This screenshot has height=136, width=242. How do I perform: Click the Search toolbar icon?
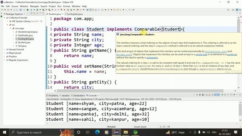(x=81, y=10)
